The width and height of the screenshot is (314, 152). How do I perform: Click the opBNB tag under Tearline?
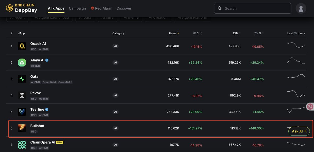click(x=44, y=115)
